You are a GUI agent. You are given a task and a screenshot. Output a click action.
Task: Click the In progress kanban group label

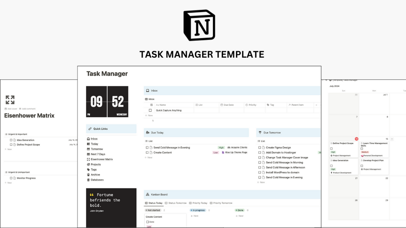198,210
